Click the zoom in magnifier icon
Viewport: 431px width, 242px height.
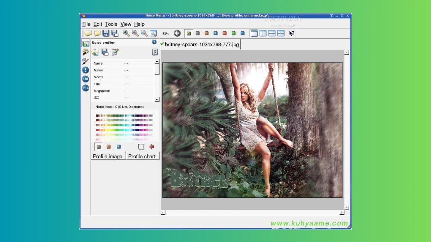click(x=126, y=33)
